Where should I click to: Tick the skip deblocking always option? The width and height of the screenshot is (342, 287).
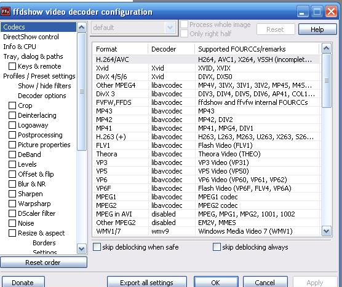point(217,247)
